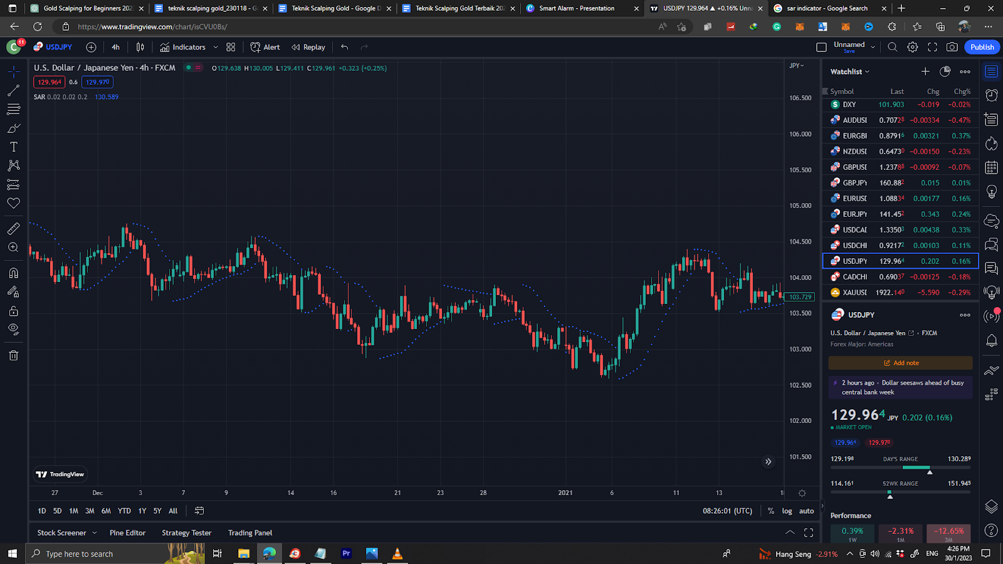1003x564 pixels.
Task: Open candle chart style selector
Action: [x=140, y=47]
